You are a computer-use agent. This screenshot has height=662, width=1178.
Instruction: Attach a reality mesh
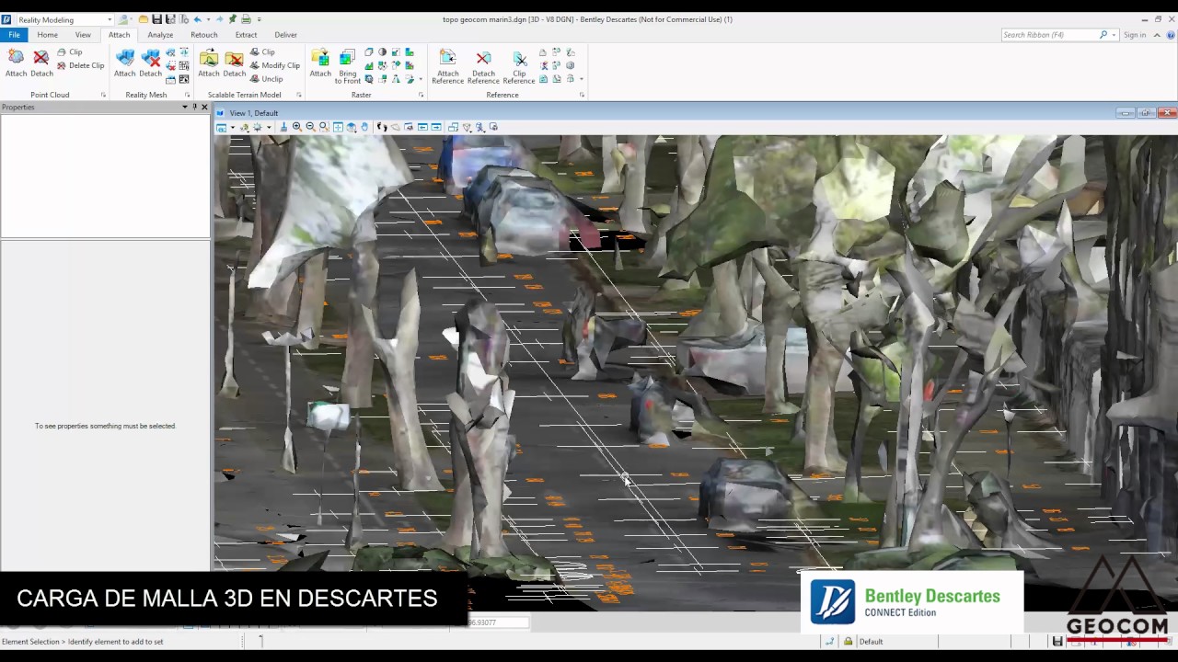click(124, 63)
